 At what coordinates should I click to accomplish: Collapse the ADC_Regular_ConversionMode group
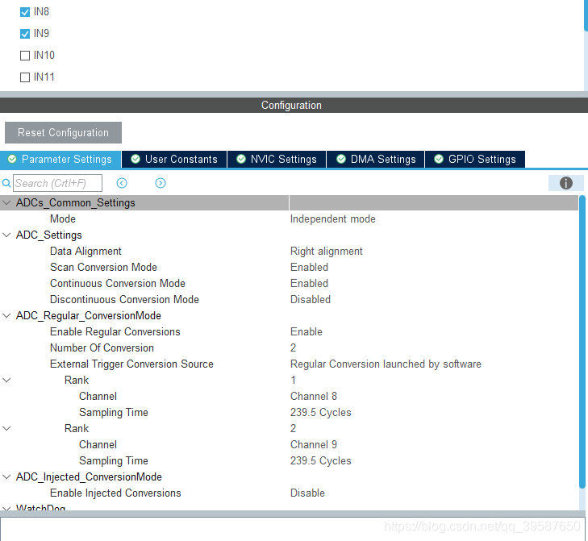6,316
